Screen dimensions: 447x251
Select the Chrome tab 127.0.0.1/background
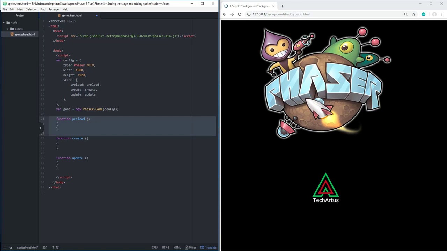pyautogui.click(x=250, y=6)
